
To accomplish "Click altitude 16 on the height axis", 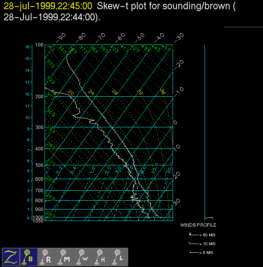I will point(27,47).
